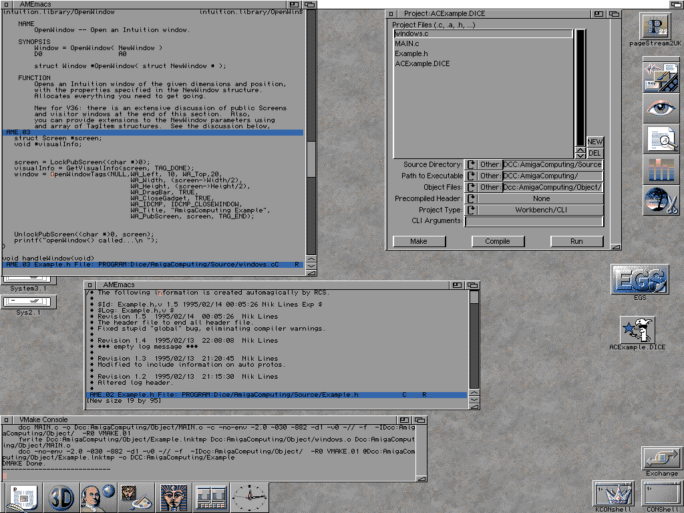
Task: Click the down arrow in the Example.h AMEmacs window
Action: click(474, 399)
